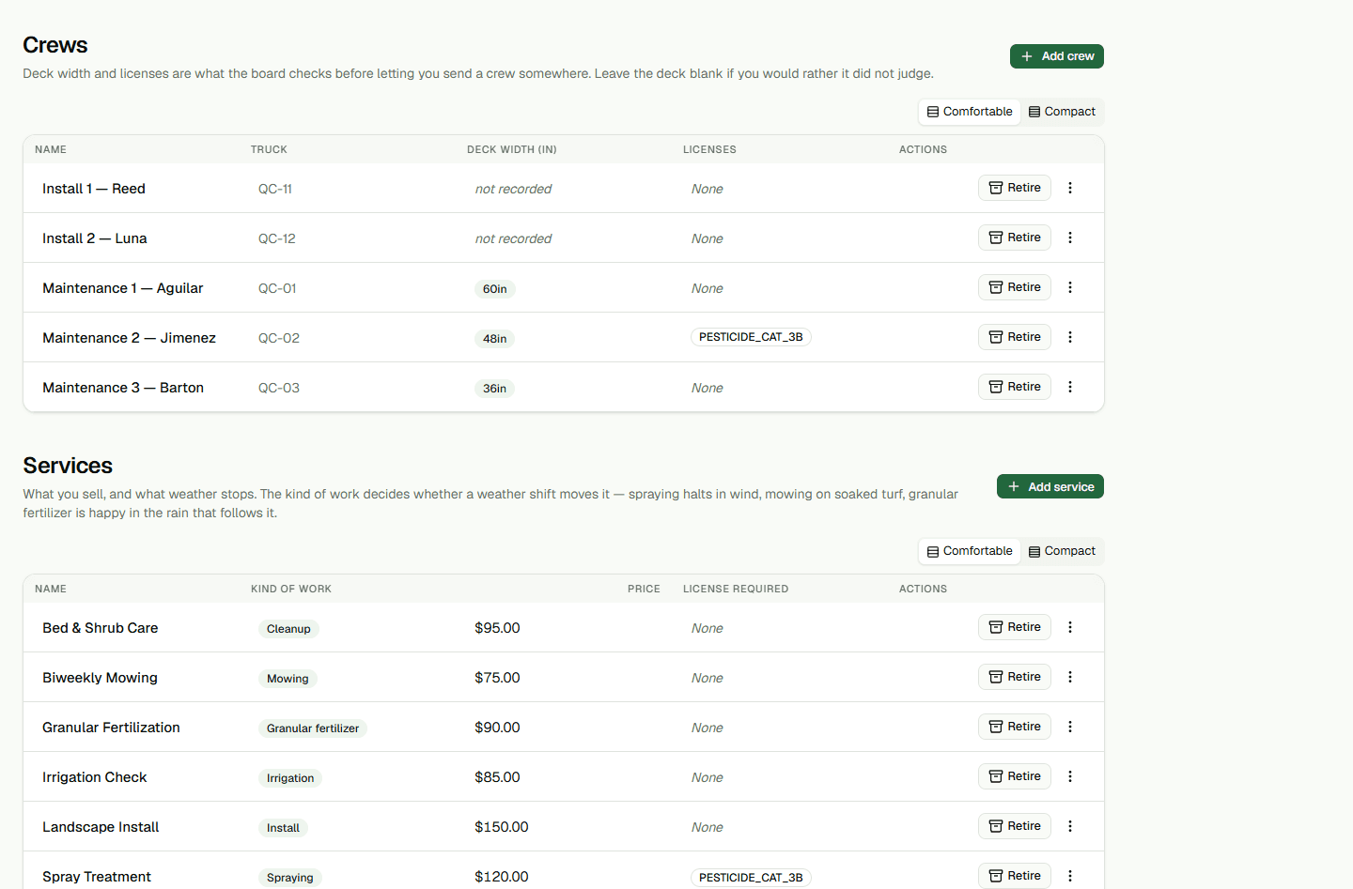
Task: Open more options for Maintenance 3 — Barton
Action: click(1070, 387)
